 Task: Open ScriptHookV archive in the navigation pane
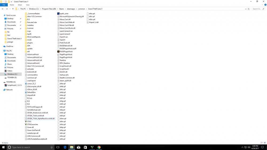pyautogui.click(x=14, y=85)
